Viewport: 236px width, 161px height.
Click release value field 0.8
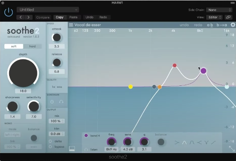point(56,72)
